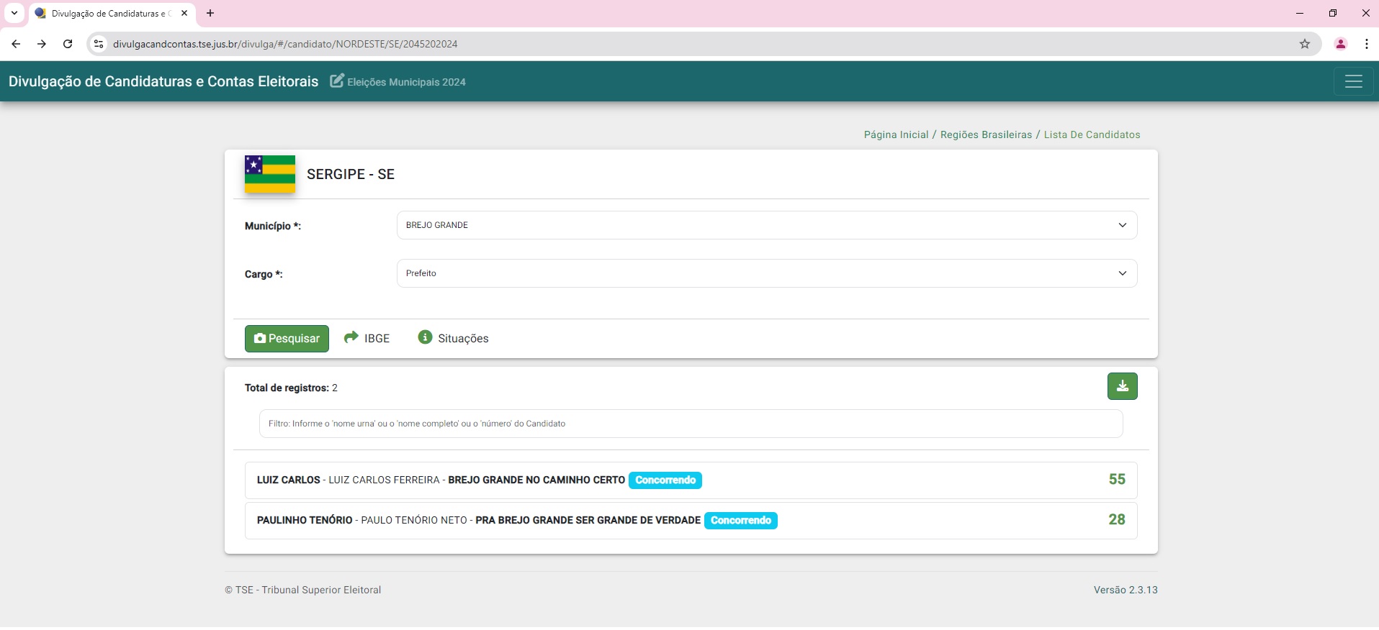
Task: Click the Sergipe state flag image
Action: 270,174
